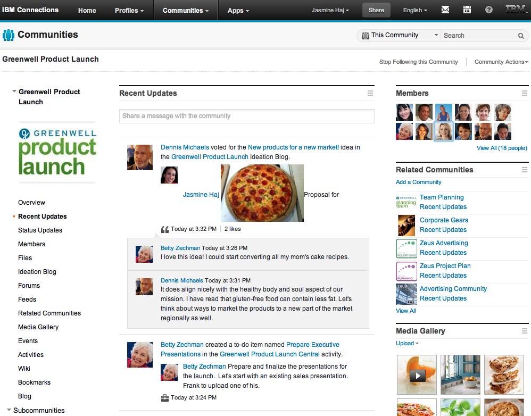The height and width of the screenshot is (416, 531).
Task: Play the video in the Media Gallery
Action: tap(417, 375)
